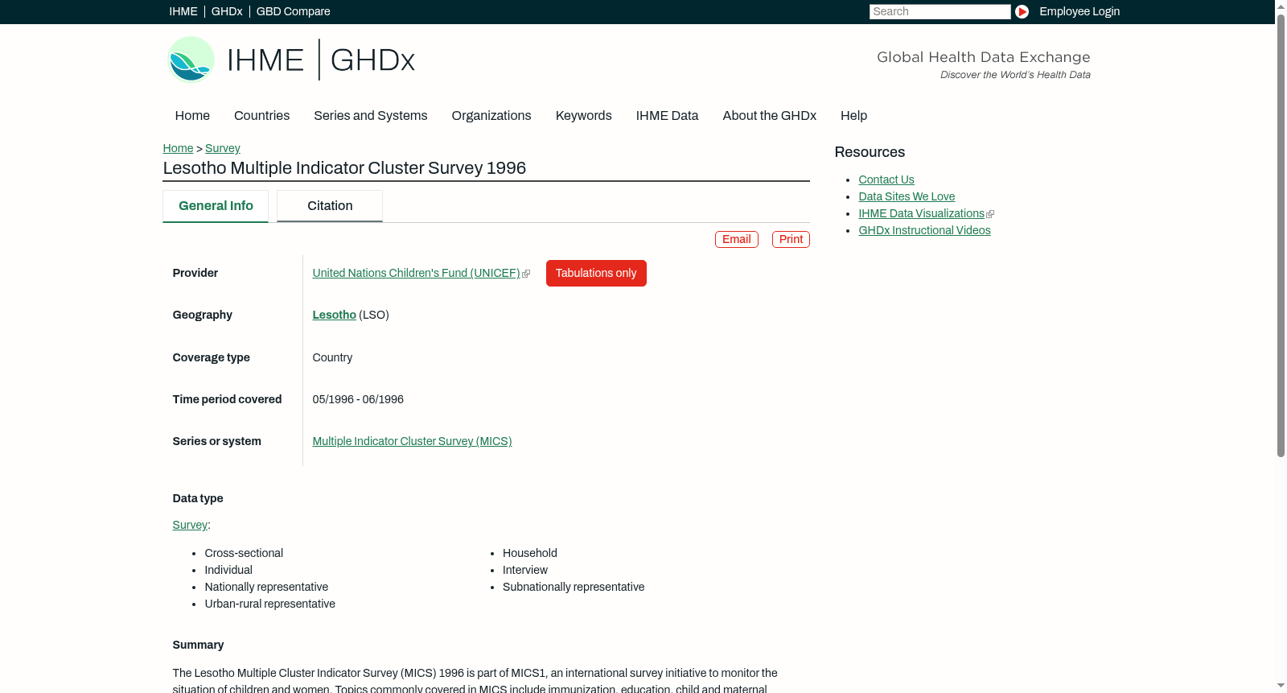
Task: Click the Cross-sectional list item
Action: click(244, 553)
